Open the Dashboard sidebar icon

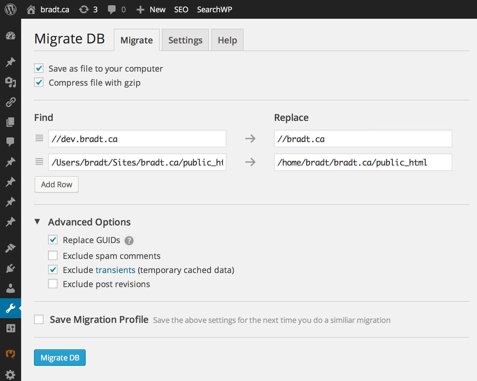[10, 36]
